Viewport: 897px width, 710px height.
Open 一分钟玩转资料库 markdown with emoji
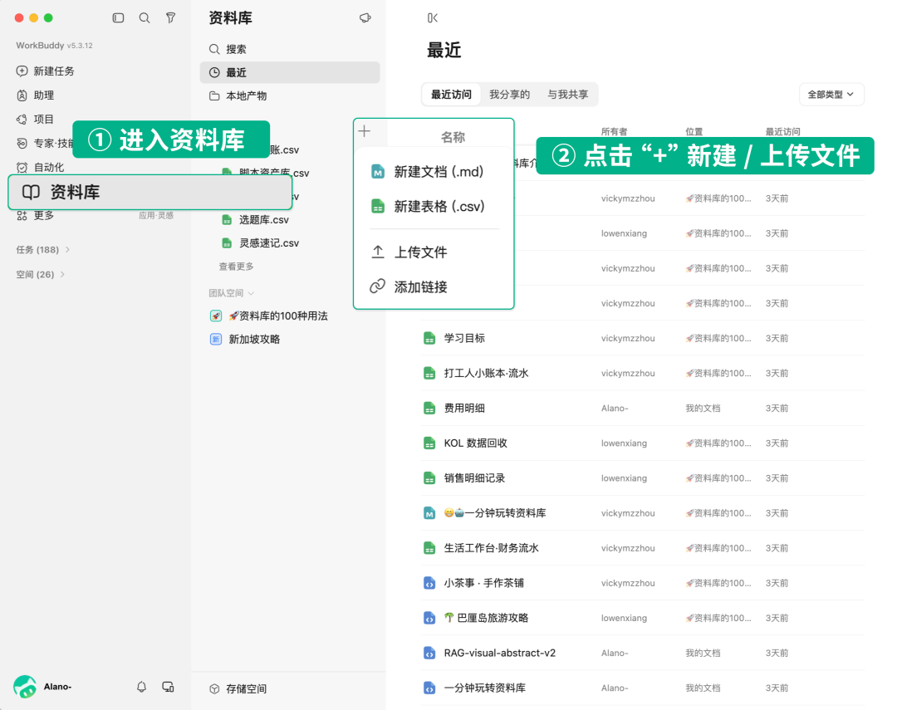coord(495,513)
